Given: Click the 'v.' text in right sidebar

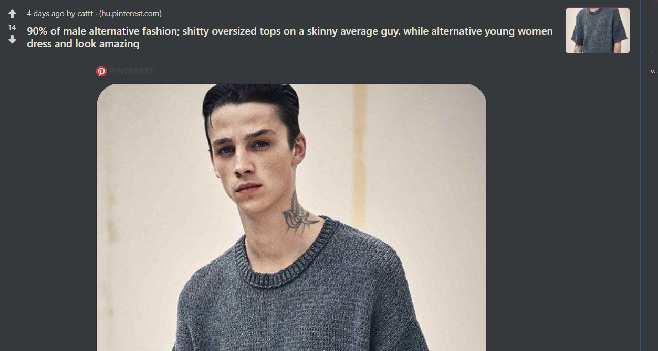Looking at the screenshot, I should 653,71.
